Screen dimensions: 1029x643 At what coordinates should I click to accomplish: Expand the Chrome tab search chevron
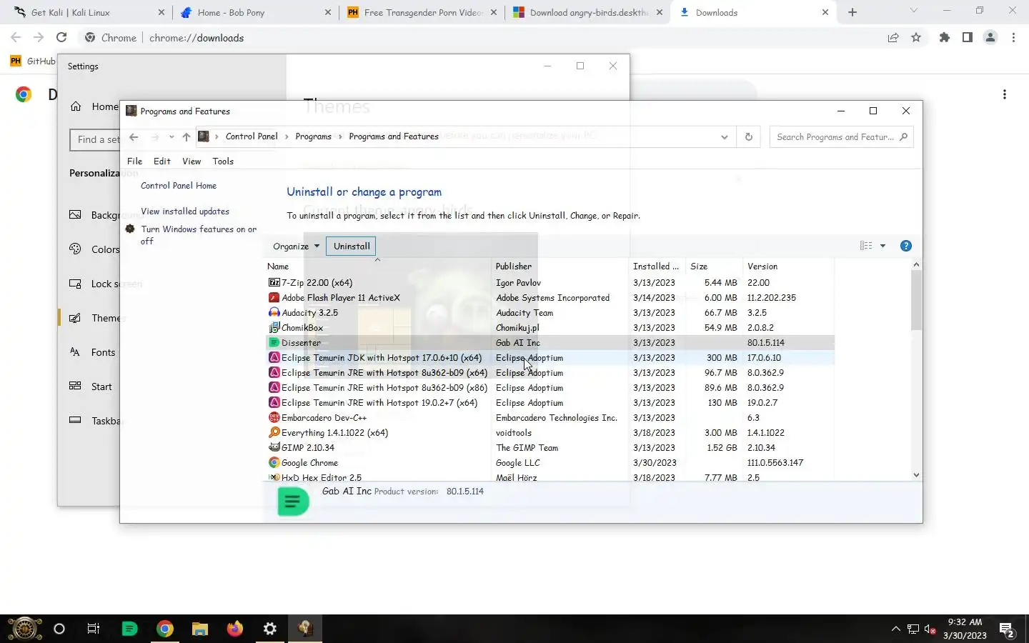[x=913, y=11]
